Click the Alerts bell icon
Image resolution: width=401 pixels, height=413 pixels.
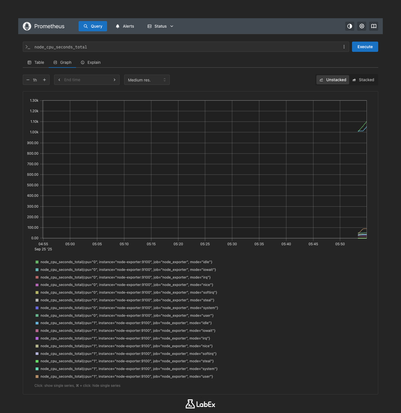117,26
